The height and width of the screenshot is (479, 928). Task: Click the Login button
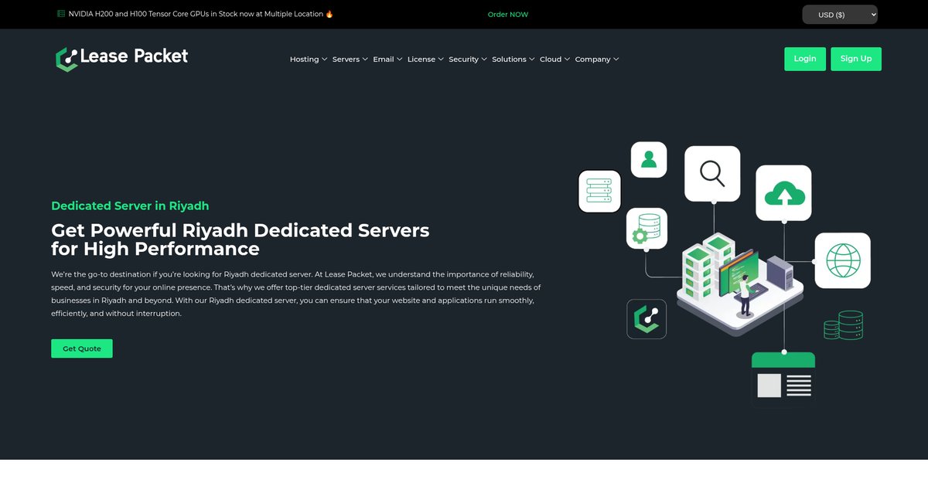coord(805,59)
